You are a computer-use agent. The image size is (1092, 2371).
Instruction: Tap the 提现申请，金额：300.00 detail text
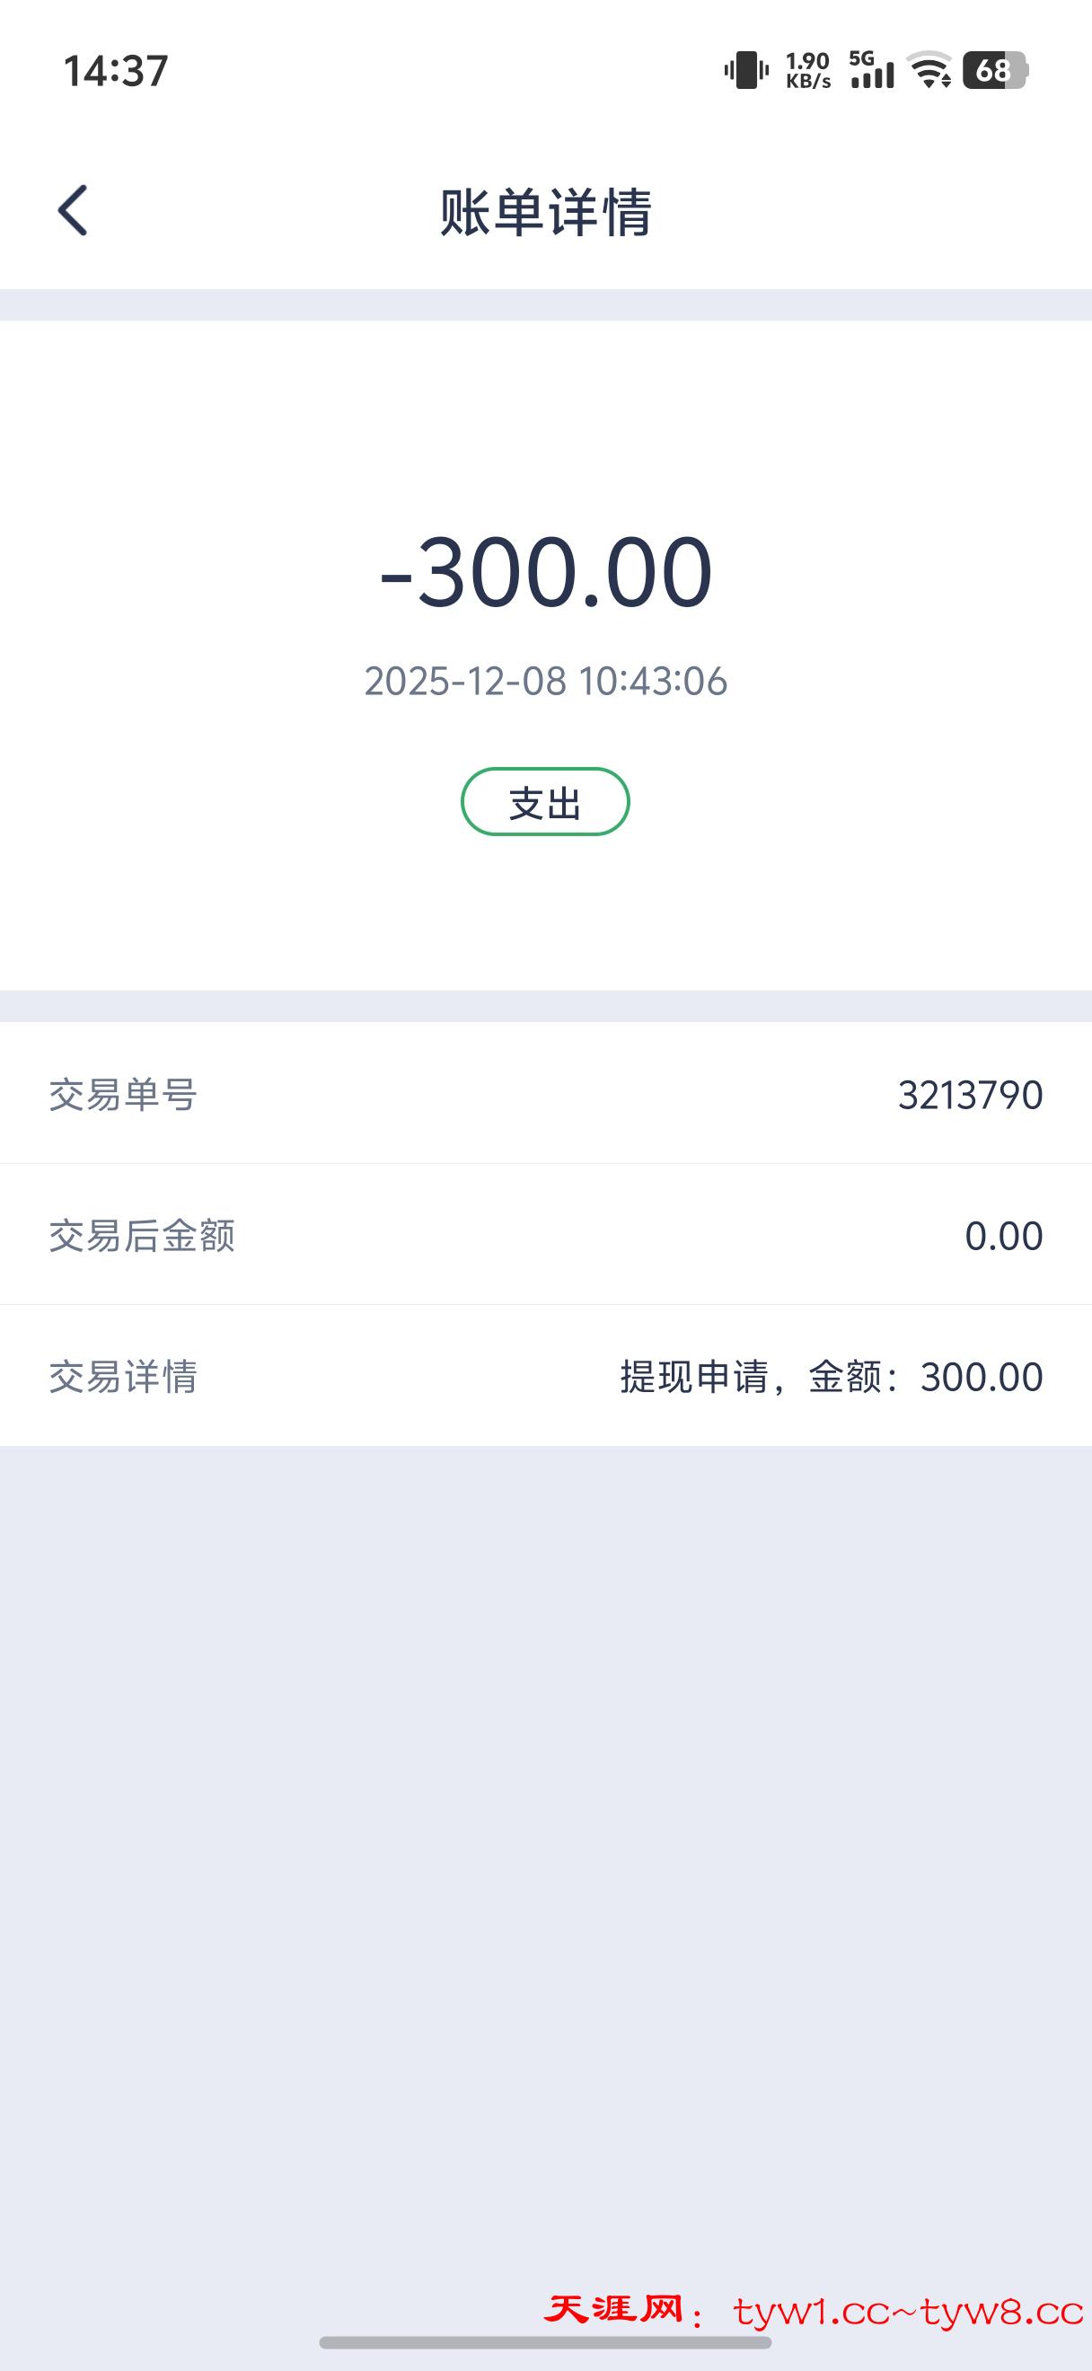(831, 1377)
